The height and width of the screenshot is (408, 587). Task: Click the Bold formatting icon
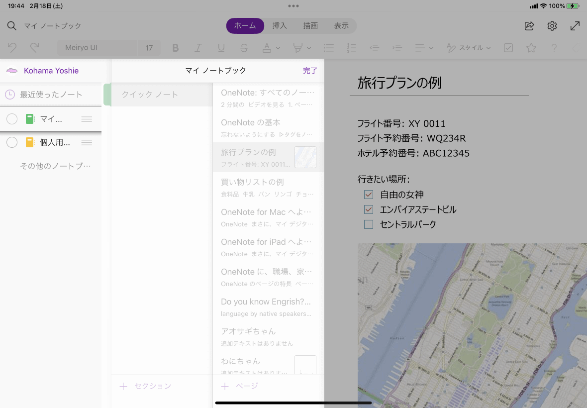tap(175, 48)
